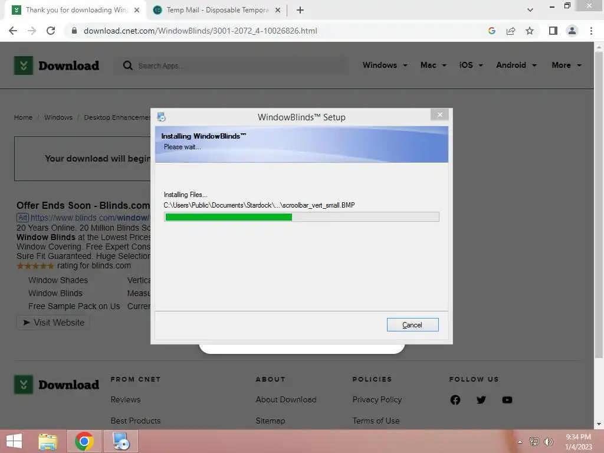The image size is (604, 453).
Task: Open volume tray icon
Action: tap(549, 442)
